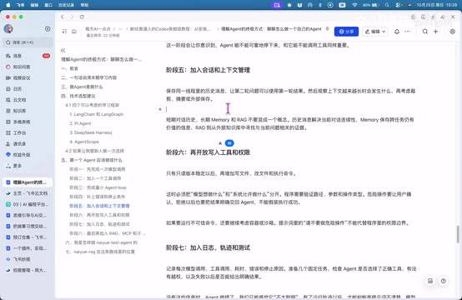Image resolution: width=462 pixels, height=300 pixels.
Task: Click the 献给普通人的Codex breadcrumb link
Action: coord(170,29)
